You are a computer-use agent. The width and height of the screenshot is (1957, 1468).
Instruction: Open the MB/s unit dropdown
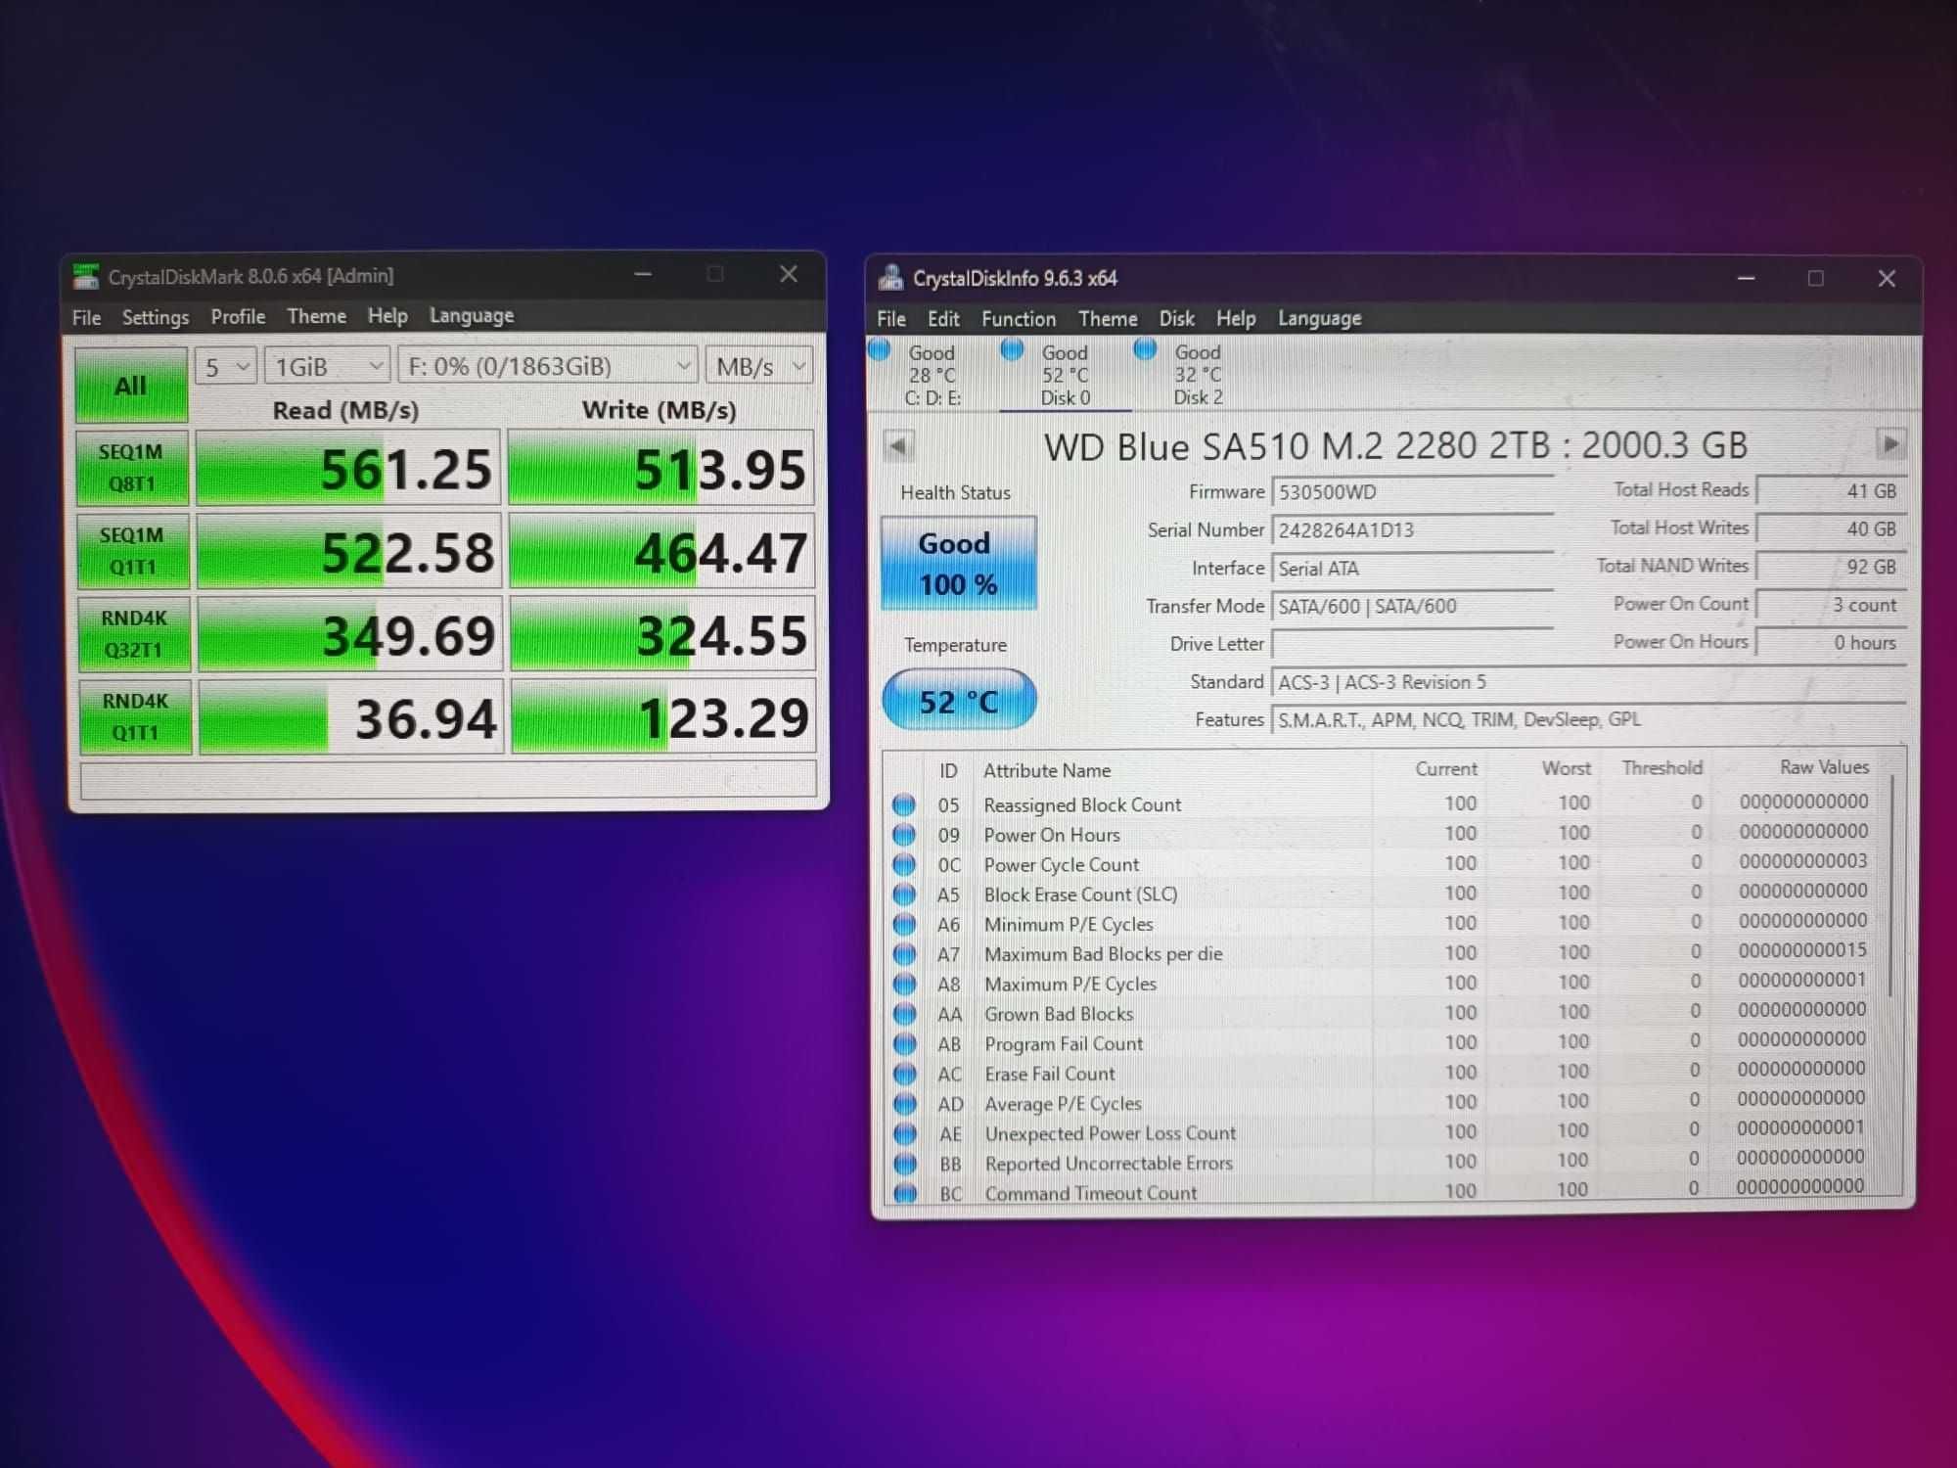coord(759,367)
